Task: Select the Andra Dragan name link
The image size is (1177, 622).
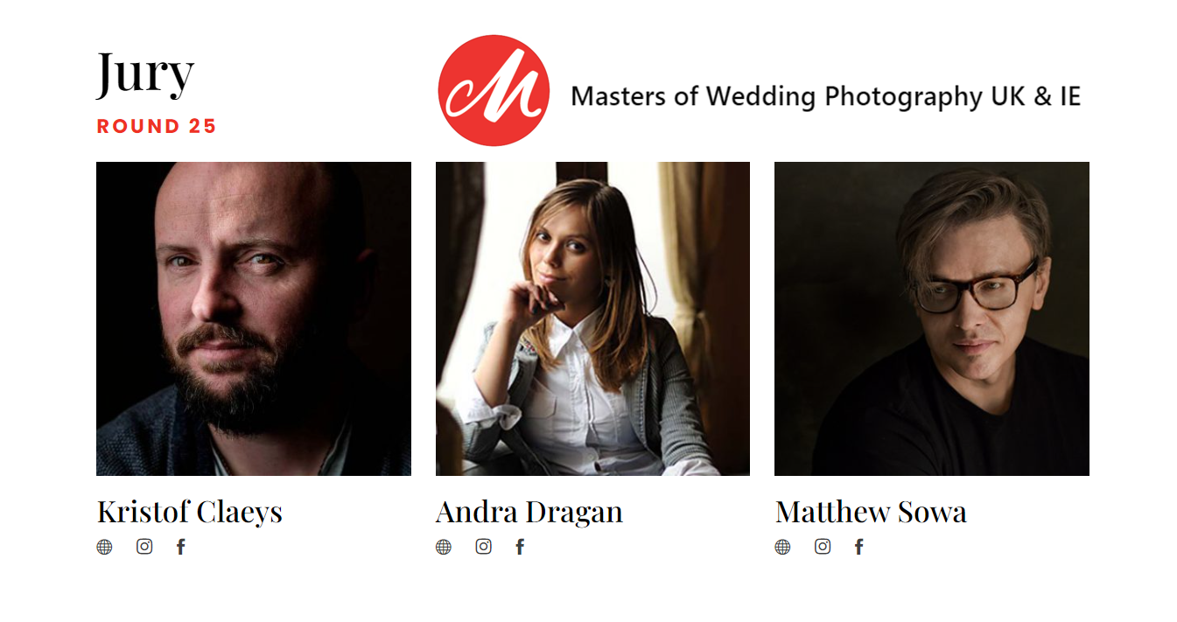Action: (x=529, y=512)
